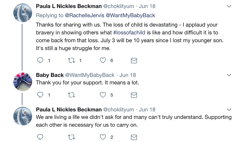246x142 pixels.
Task: Reply to Paula's first tweet
Action: click(x=40, y=60)
